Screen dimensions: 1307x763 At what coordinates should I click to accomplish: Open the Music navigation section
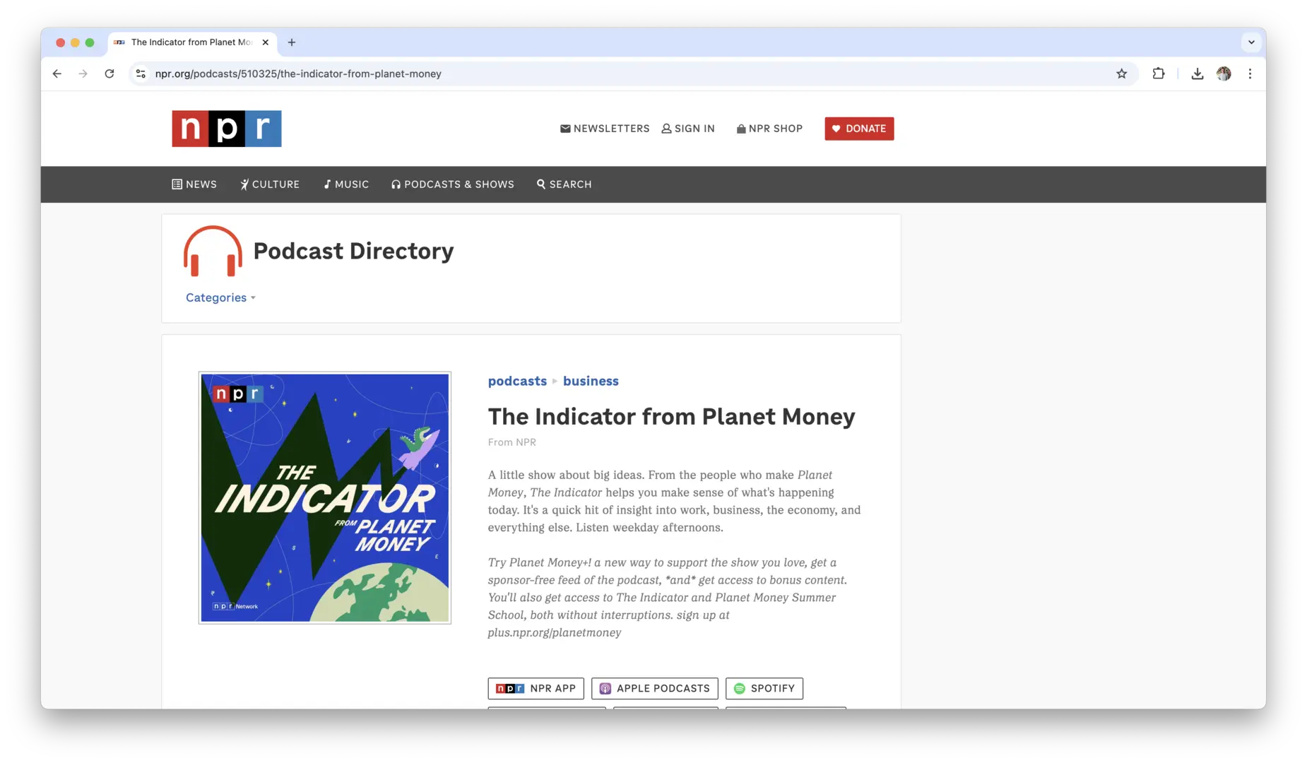pos(346,184)
